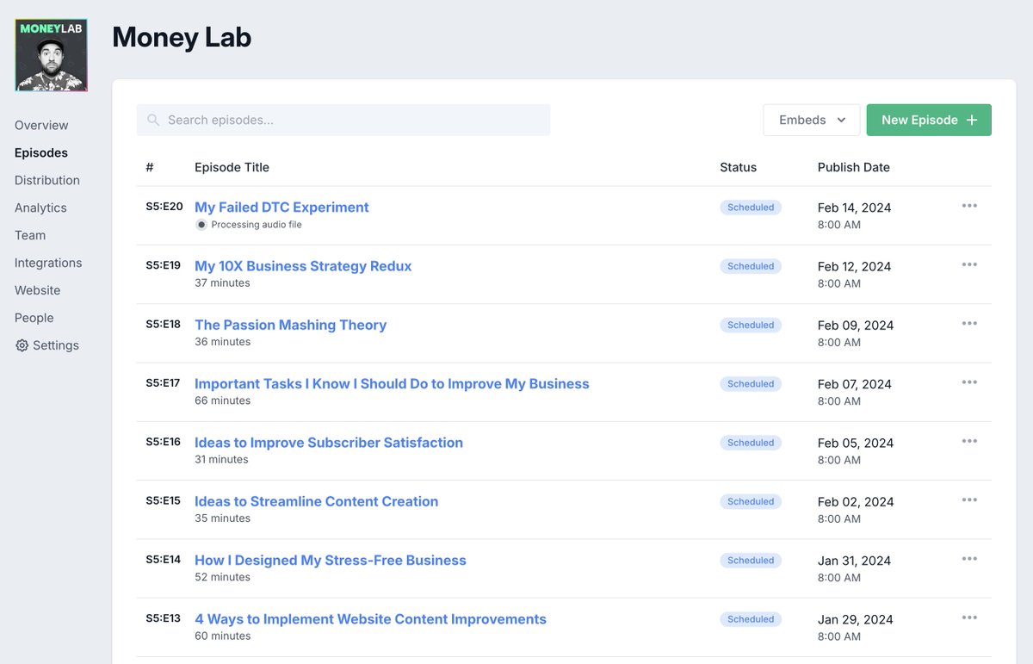
Task: Open Ideas to Streamline Content Creation episode
Action: 317,501
